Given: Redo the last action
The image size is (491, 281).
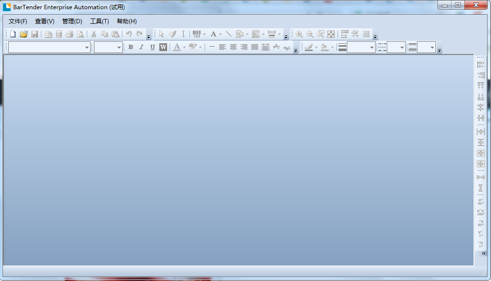Looking at the screenshot, I should tap(140, 34).
